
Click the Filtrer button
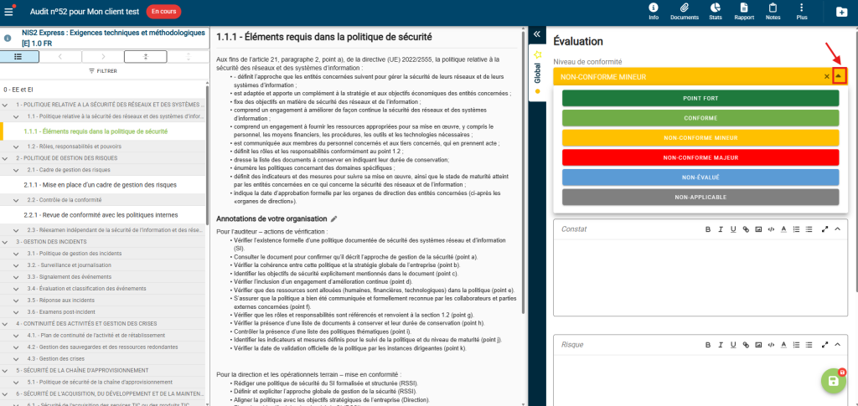pyautogui.click(x=103, y=71)
